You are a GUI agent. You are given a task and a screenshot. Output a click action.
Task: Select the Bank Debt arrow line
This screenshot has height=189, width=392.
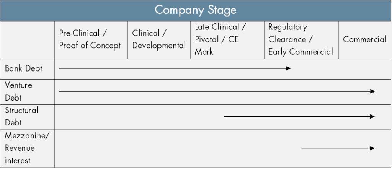pyautogui.click(x=175, y=68)
